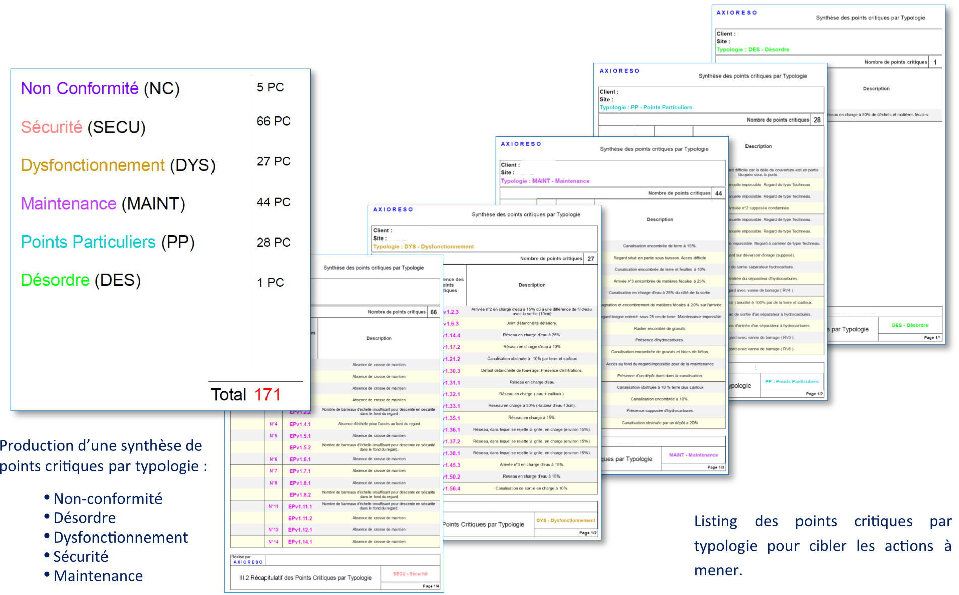This screenshot has width=959, height=595.
Task: Click the AXIORESO logo in the Sécurité page footer
Action: [x=248, y=562]
